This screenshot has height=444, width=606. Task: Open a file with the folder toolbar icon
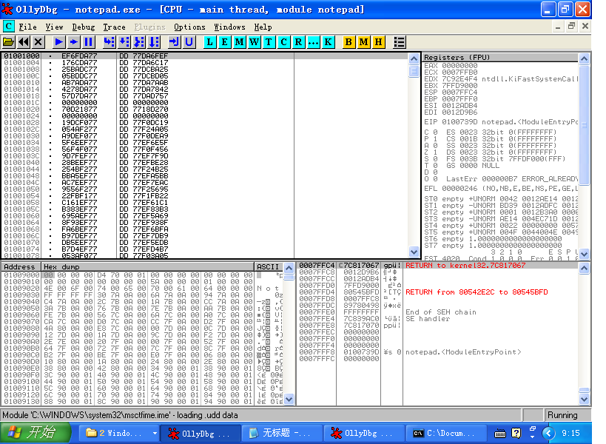pos(8,41)
